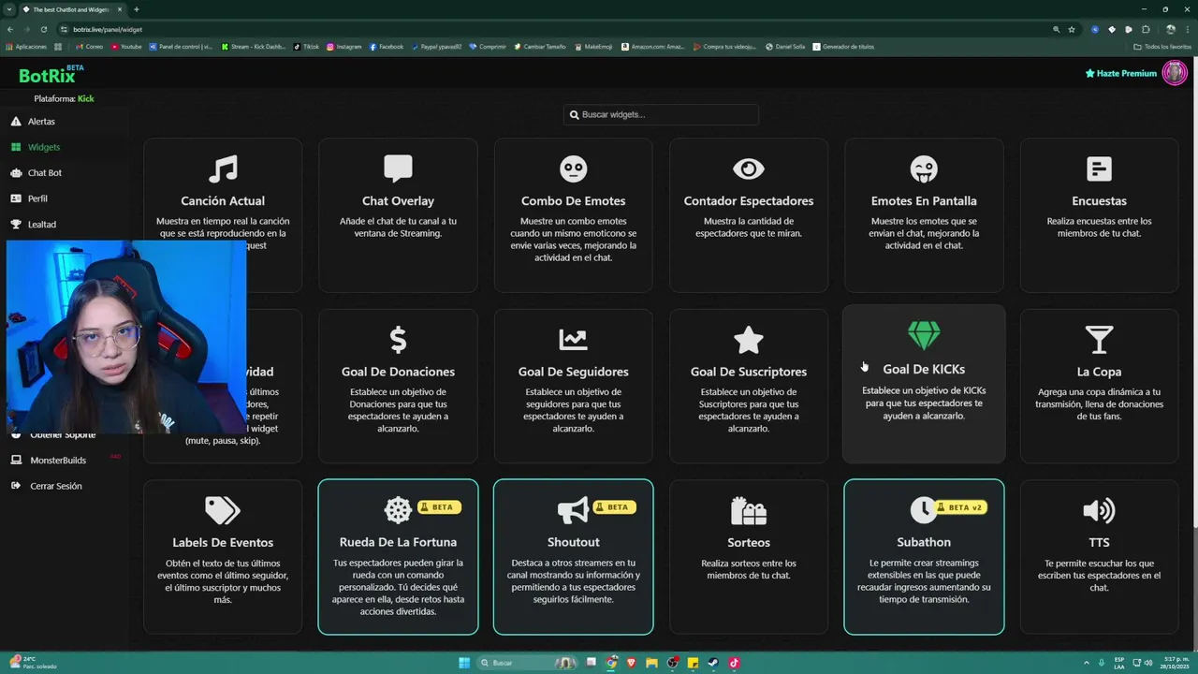Open the Subathon widget card
Viewport: 1198px width, 674px height.
tap(924, 557)
